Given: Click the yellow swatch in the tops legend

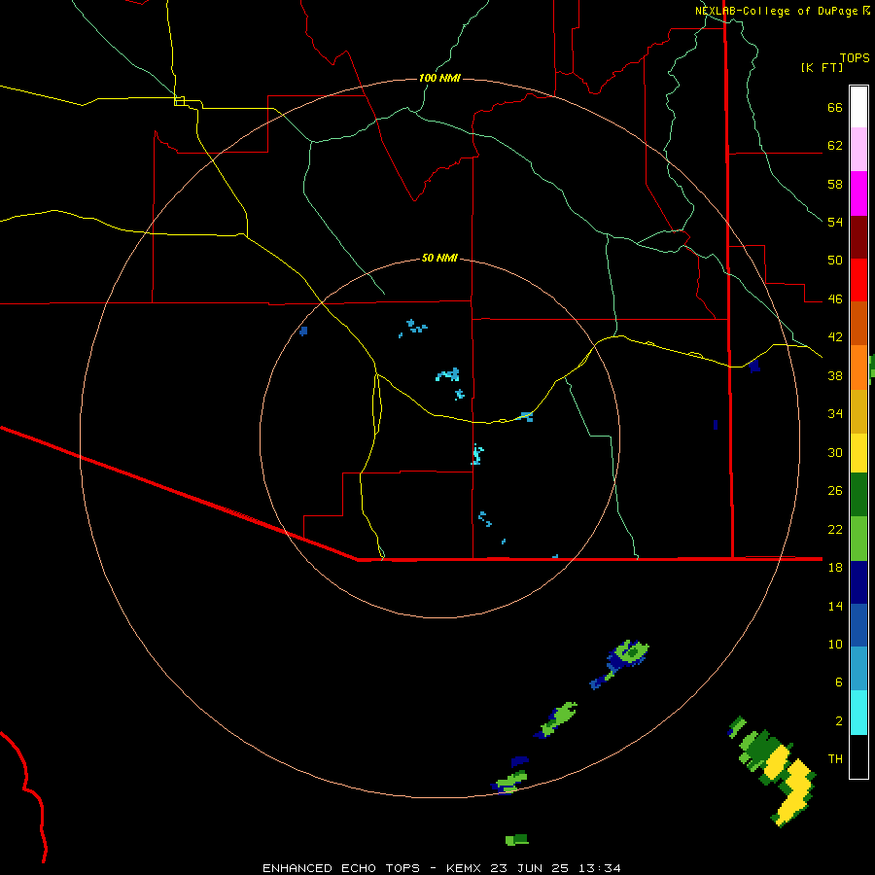Looking at the screenshot, I should pyautogui.click(x=858, y=453).
